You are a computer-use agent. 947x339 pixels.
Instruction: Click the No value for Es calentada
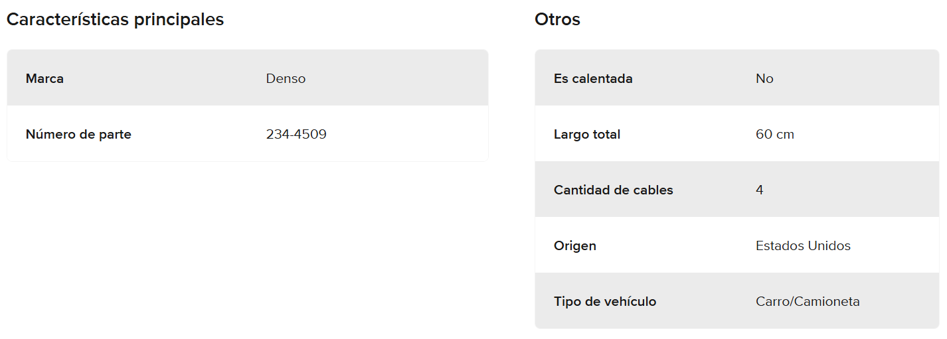(x=764, y=79)
